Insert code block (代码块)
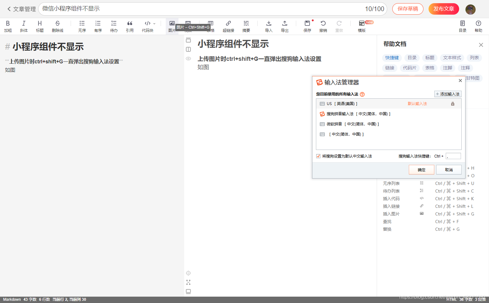 148,26
